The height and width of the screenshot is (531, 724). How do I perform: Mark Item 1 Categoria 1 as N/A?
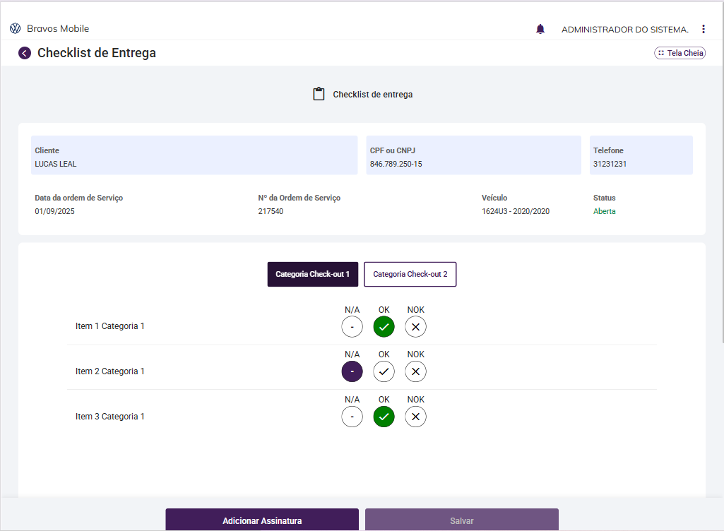point(352,327)
